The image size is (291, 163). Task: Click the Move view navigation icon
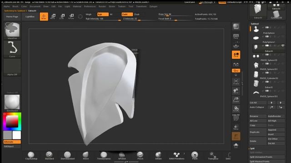pyautogui.click(x=236, y=91)
